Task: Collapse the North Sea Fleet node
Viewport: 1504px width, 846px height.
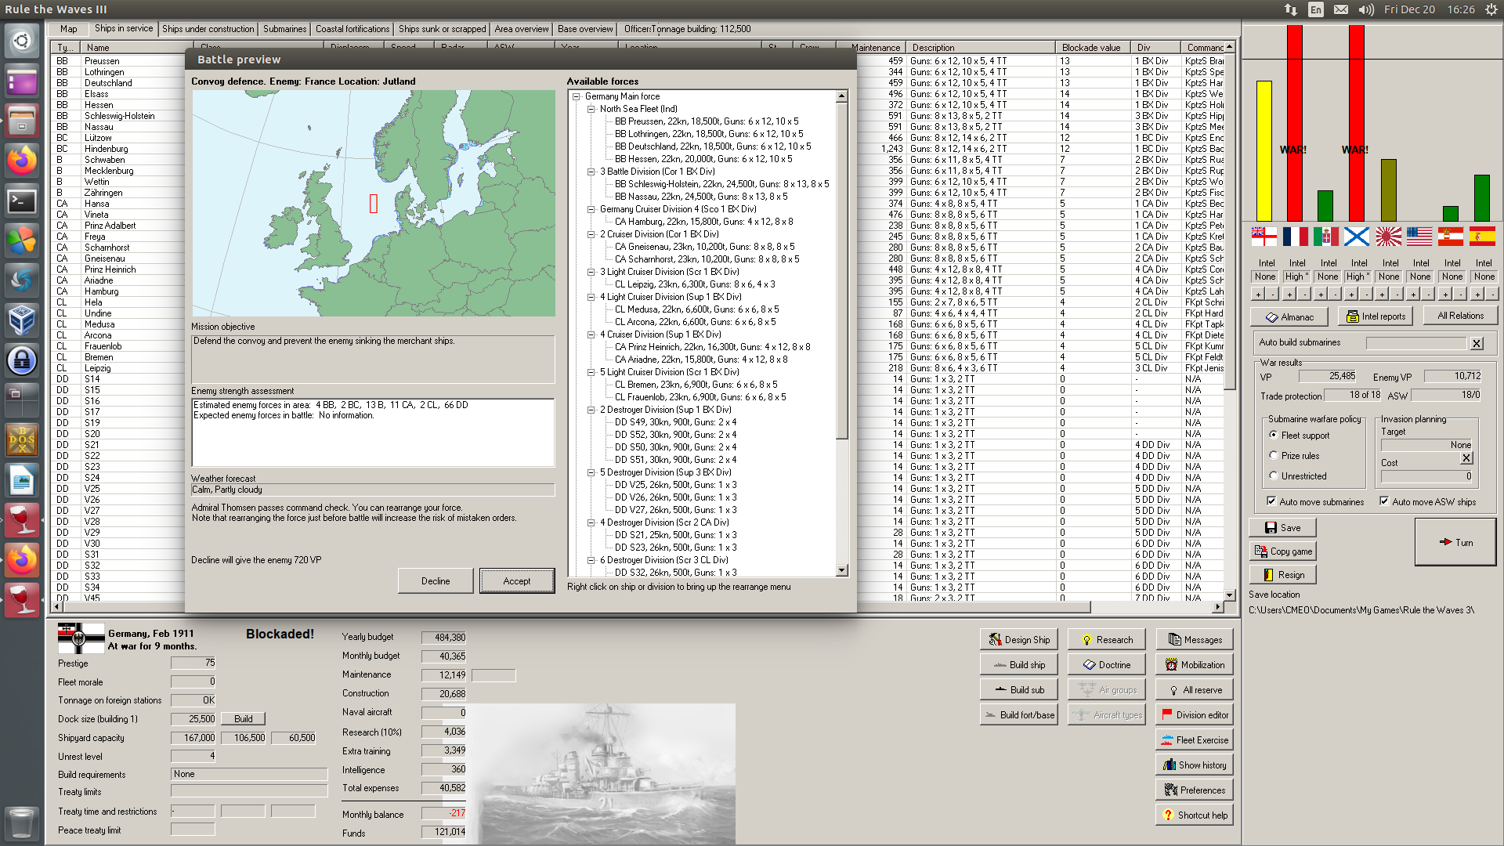Action: pyautogui.click(x=591, y=109)
